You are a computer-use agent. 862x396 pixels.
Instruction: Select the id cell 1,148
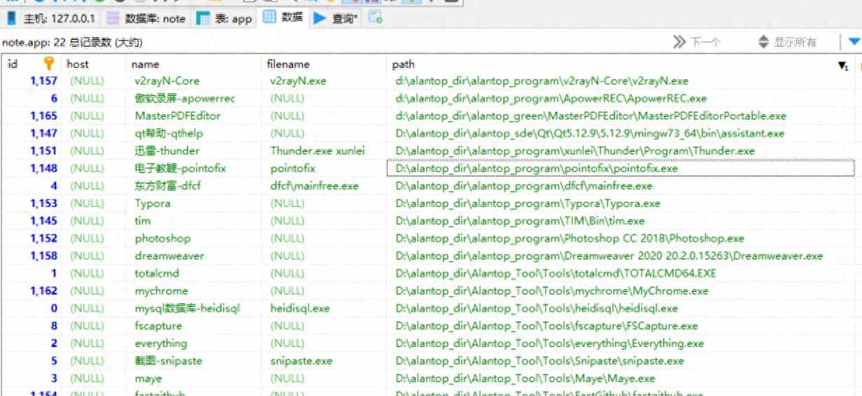(43, 169)
